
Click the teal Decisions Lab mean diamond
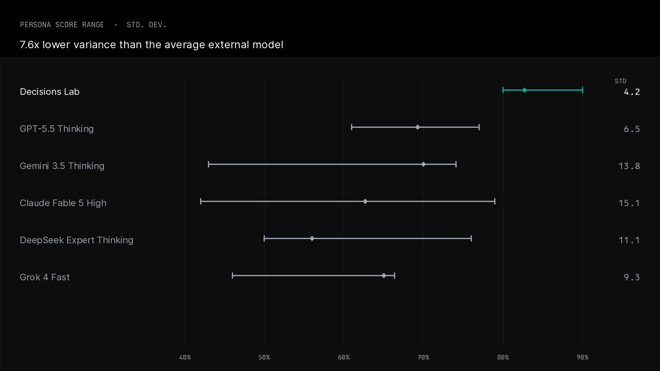tap(524, 90)
